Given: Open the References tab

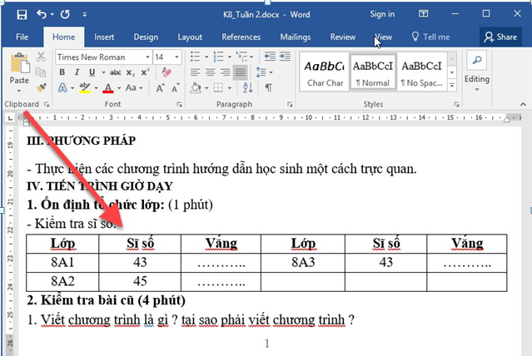Looking at the screenshot, I should [241, 37].
